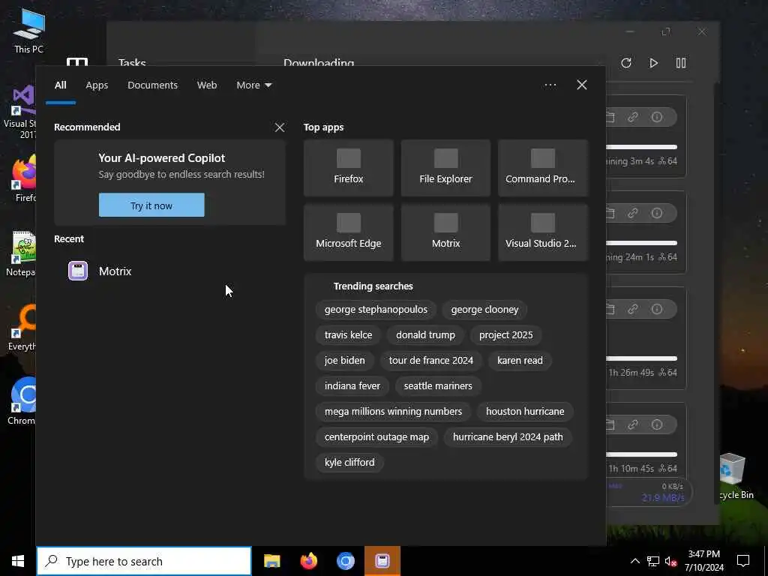
Task: Switch to Motrix in the taskbar
Action: pos(382,561)
